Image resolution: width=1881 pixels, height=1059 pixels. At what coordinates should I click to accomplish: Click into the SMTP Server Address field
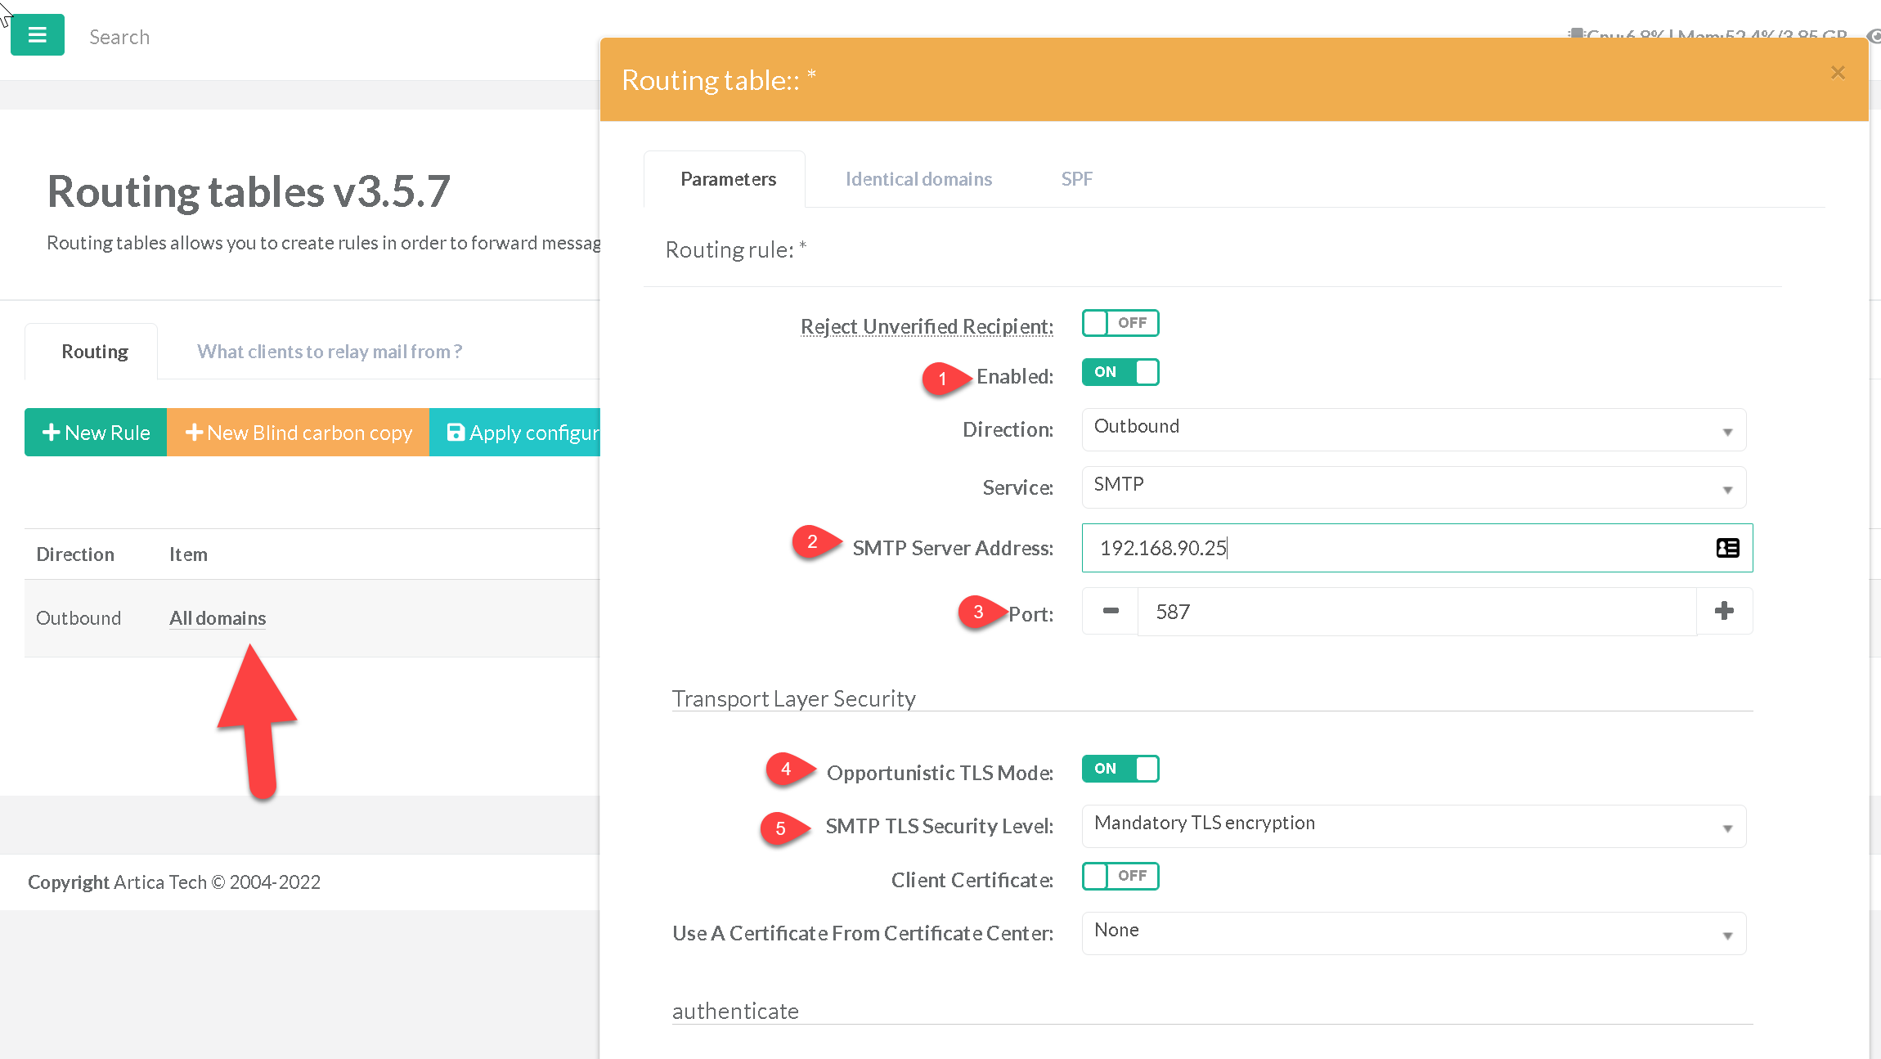tap(1390, 548)
